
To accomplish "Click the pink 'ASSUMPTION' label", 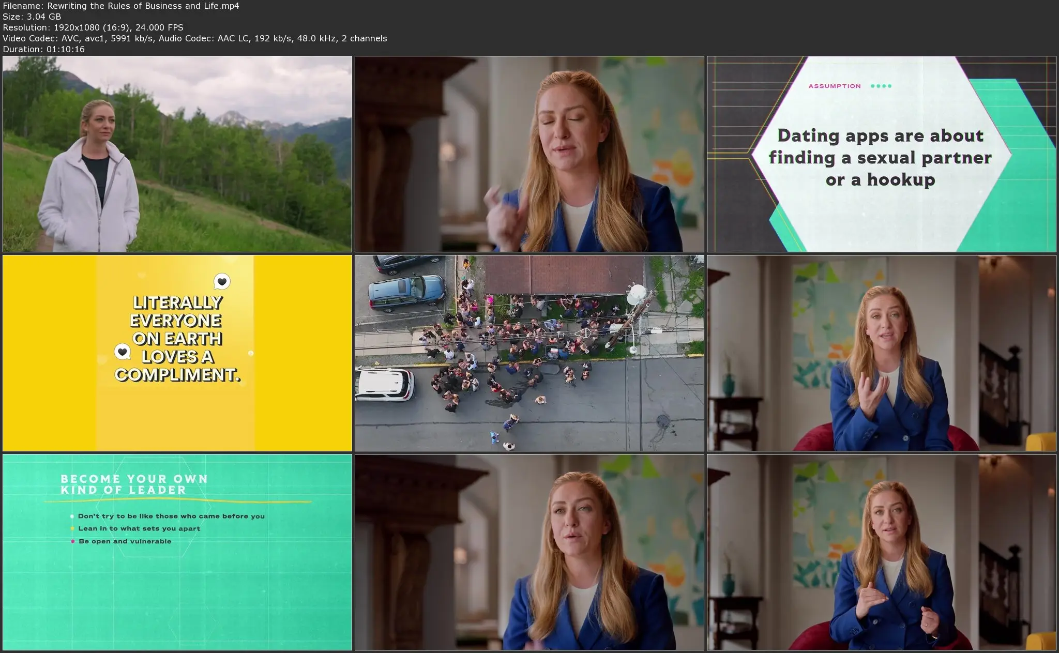I will pos(835,86).
